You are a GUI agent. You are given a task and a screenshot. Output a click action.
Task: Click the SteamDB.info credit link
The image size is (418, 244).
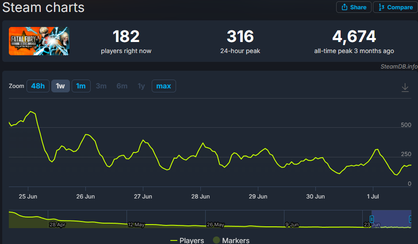click(x=399, y=66)
